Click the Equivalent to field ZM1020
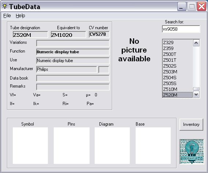 pyautogui.click(x=68, y=35)
